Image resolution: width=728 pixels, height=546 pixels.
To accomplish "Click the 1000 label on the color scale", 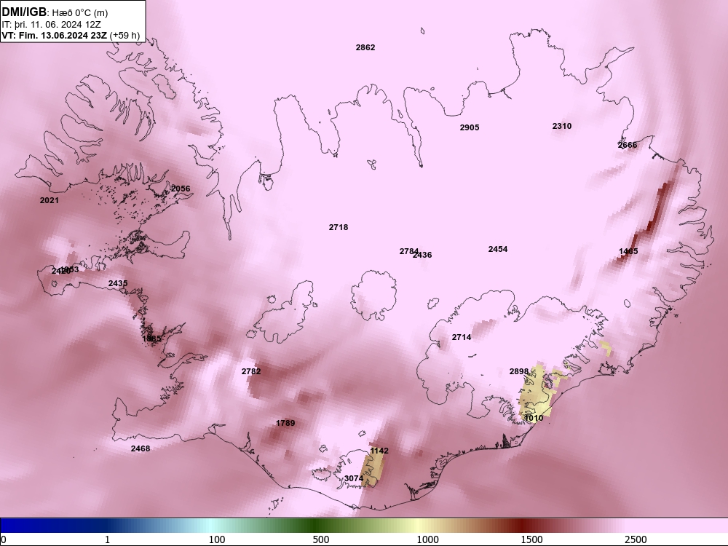I will (x=427, y=539).
